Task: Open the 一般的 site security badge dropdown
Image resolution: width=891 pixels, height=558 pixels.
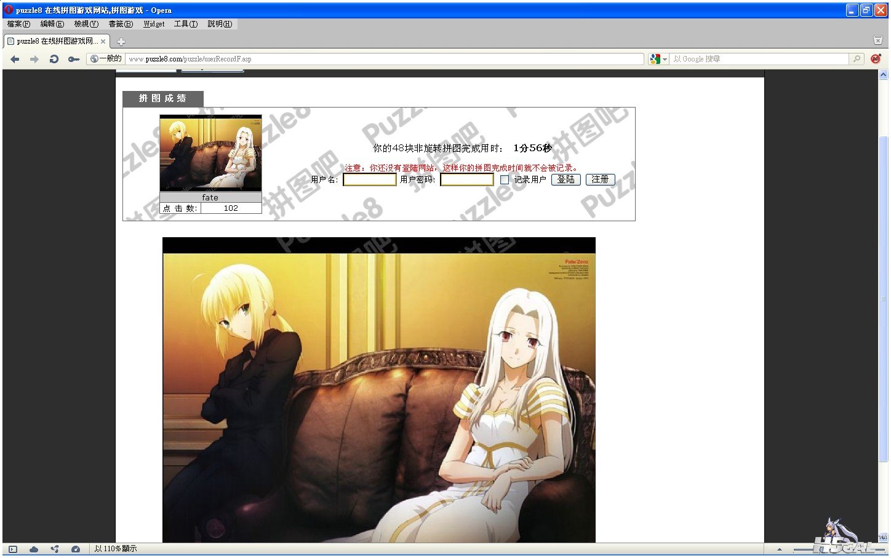Action: pyautogui.click(x=106, y=59)
